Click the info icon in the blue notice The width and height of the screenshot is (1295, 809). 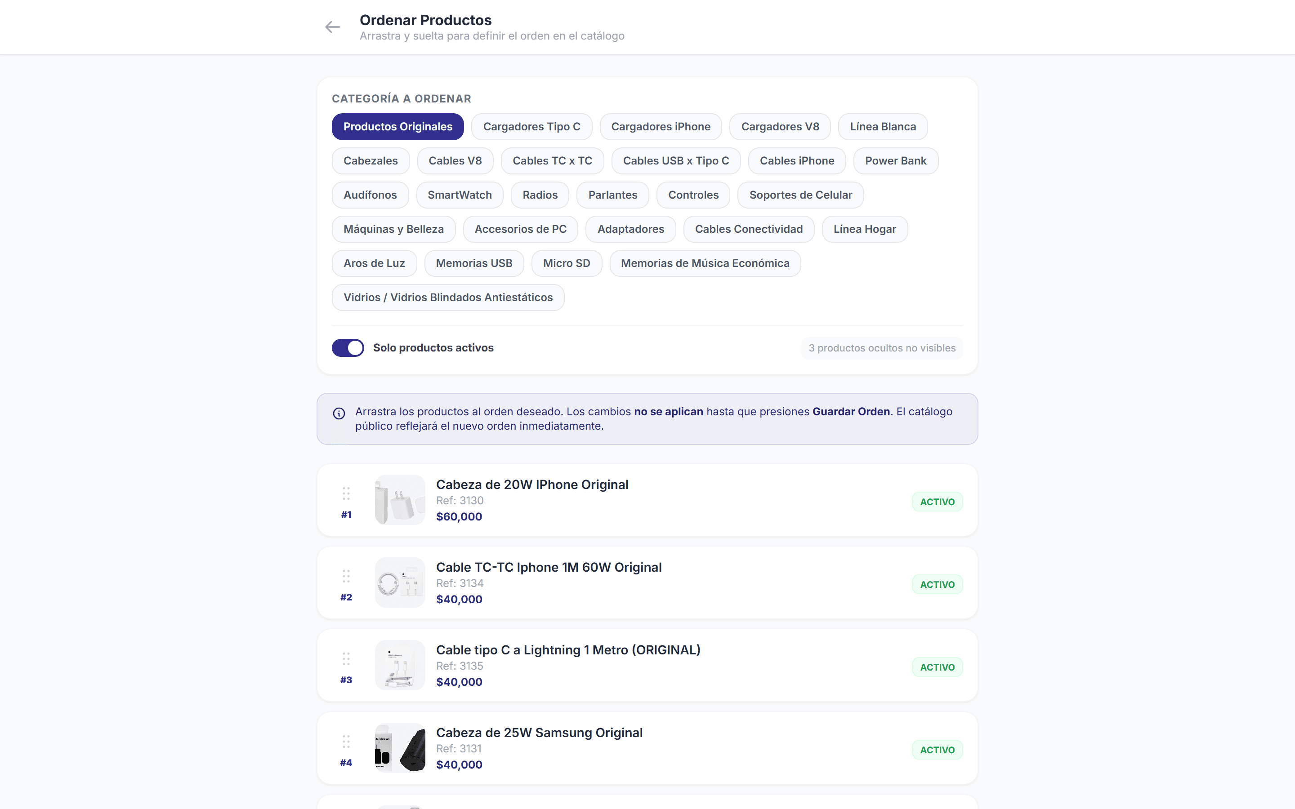(339, 413)
